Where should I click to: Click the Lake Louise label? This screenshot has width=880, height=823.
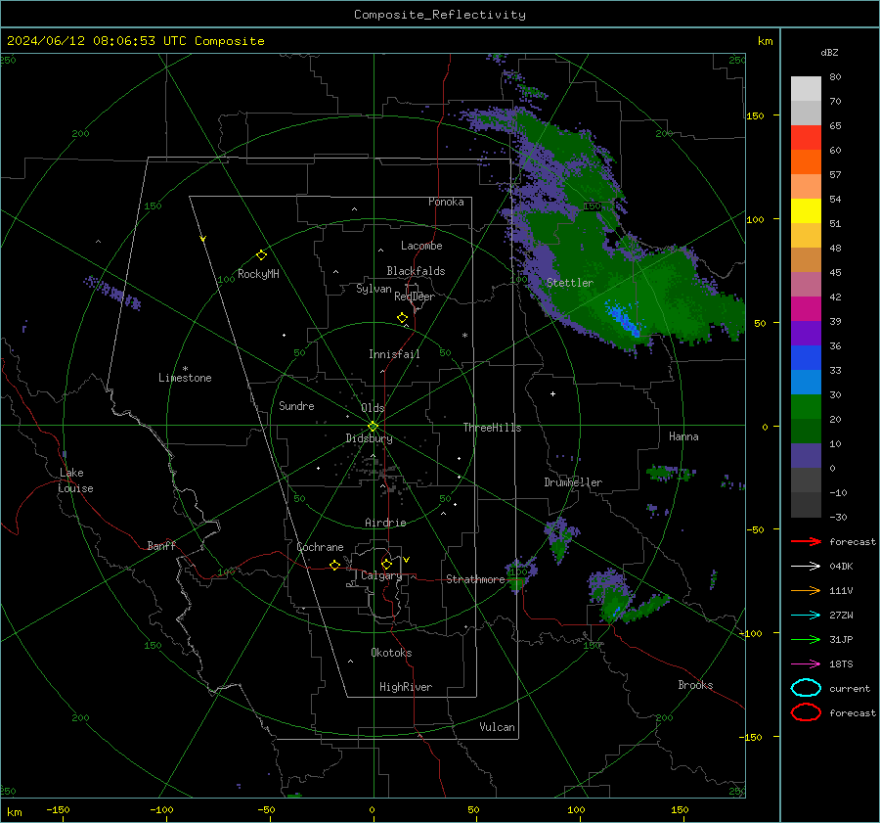75,480
